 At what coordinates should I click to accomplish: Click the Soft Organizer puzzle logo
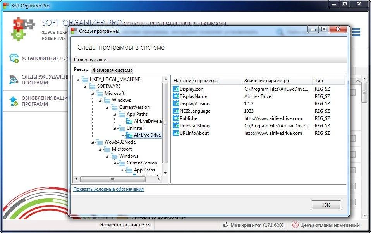coord(23,29)
